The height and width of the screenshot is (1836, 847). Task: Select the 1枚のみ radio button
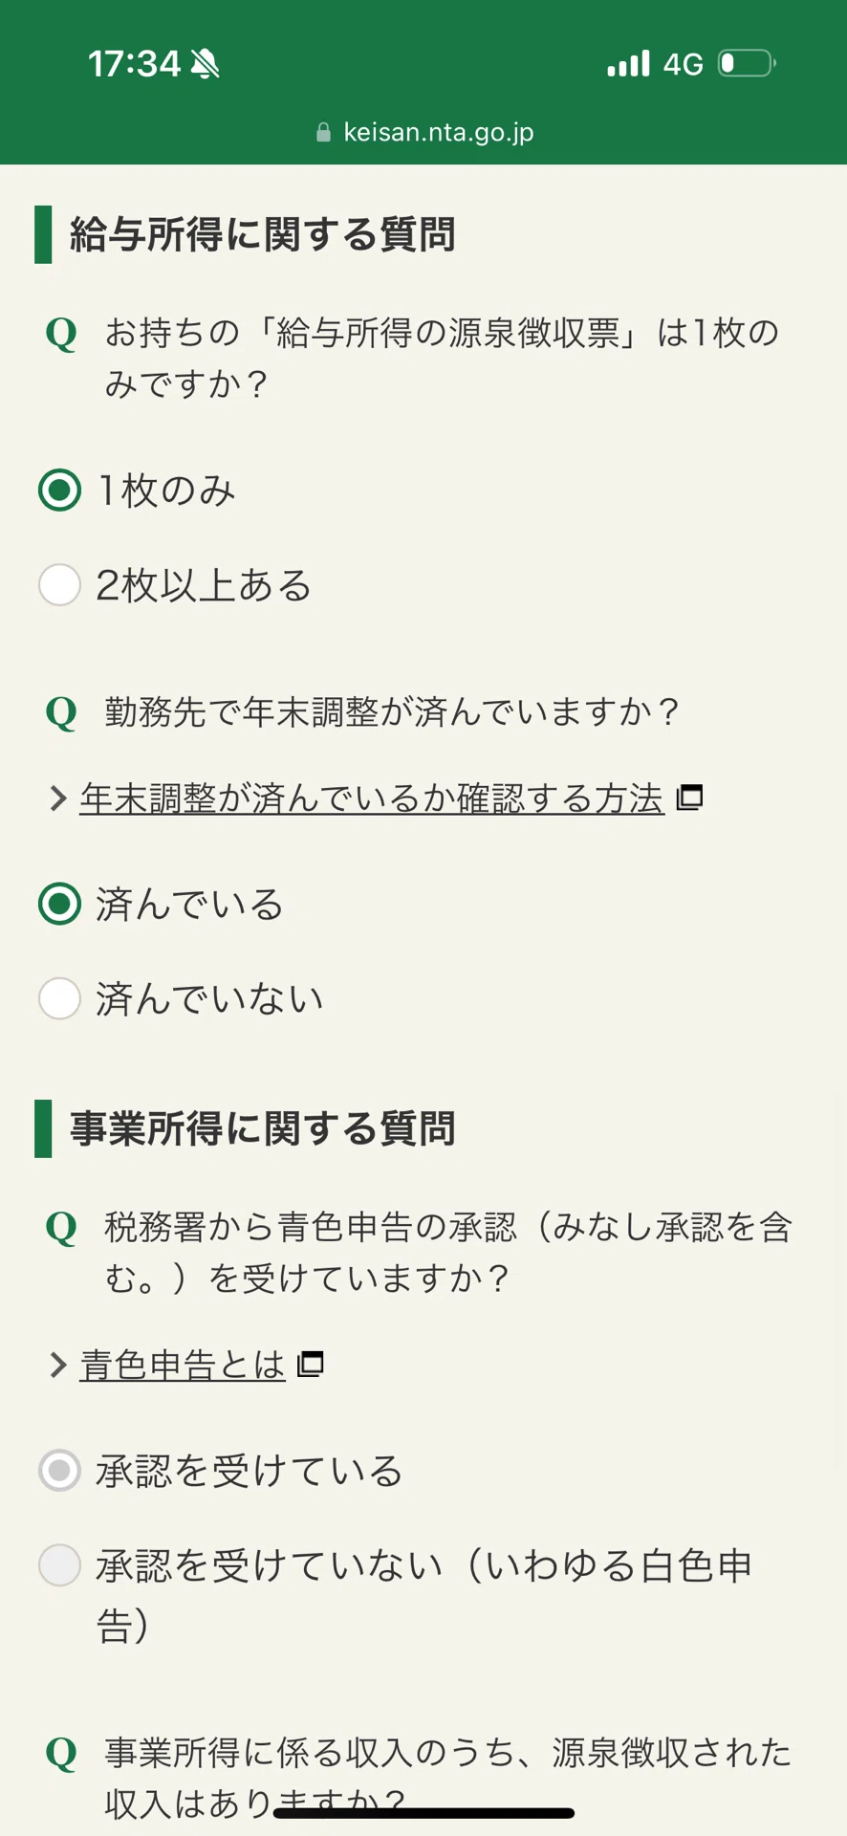pyautogui.click(x=59, y=491)
